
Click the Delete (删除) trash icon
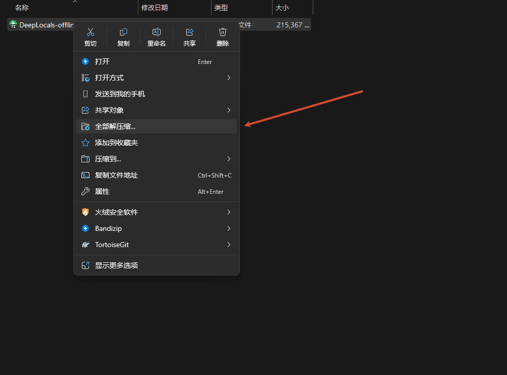pos(222,32)
